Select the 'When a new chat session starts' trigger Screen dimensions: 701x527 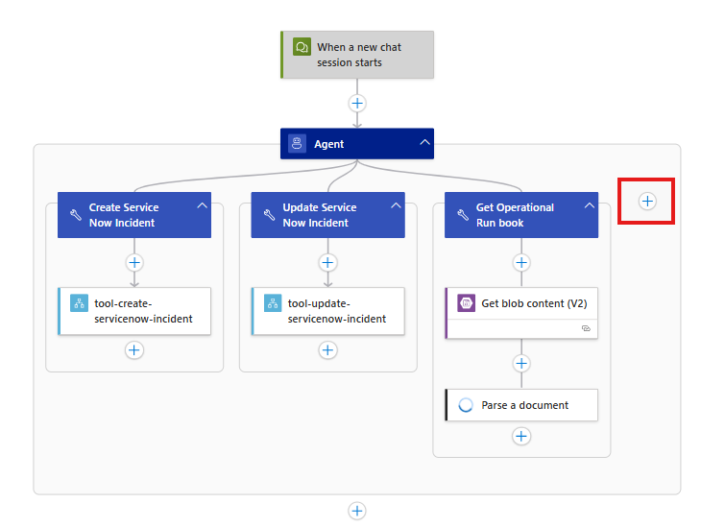click(357, 55)
